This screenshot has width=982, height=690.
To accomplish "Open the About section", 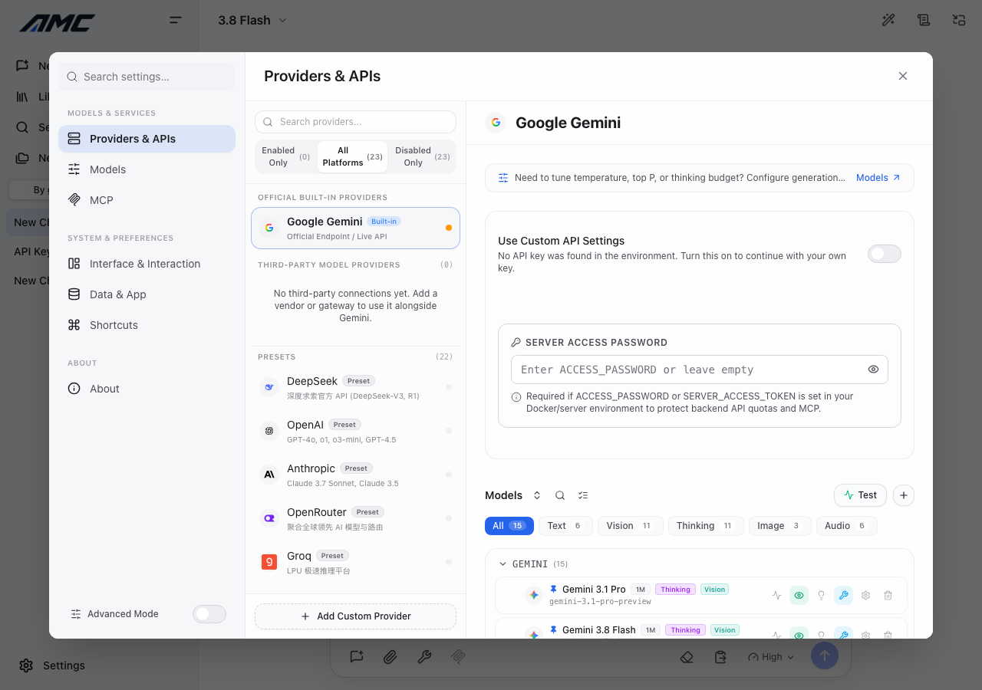I will pyautogui.click(x=147, y=389).
